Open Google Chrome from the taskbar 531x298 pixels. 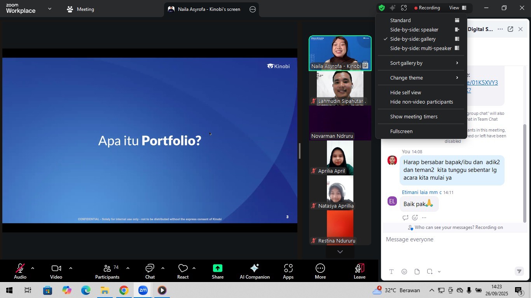124,290
